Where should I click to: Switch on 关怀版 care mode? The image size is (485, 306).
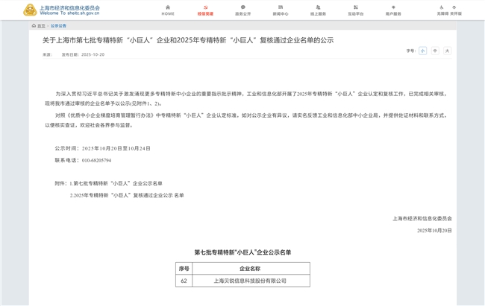pos(455,9)
